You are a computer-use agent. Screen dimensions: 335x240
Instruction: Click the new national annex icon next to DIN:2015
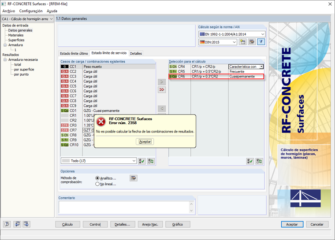(243, 42)
